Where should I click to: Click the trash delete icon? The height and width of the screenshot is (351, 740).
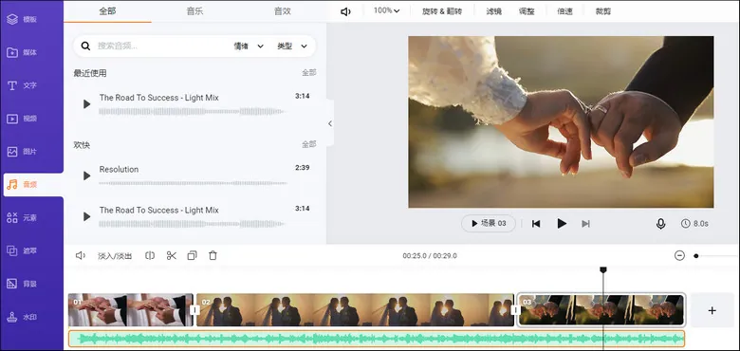pyautogui.click(x=213, y=256)
